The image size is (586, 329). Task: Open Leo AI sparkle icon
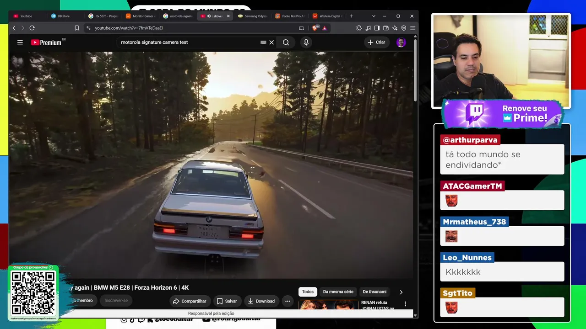[395, 28]
